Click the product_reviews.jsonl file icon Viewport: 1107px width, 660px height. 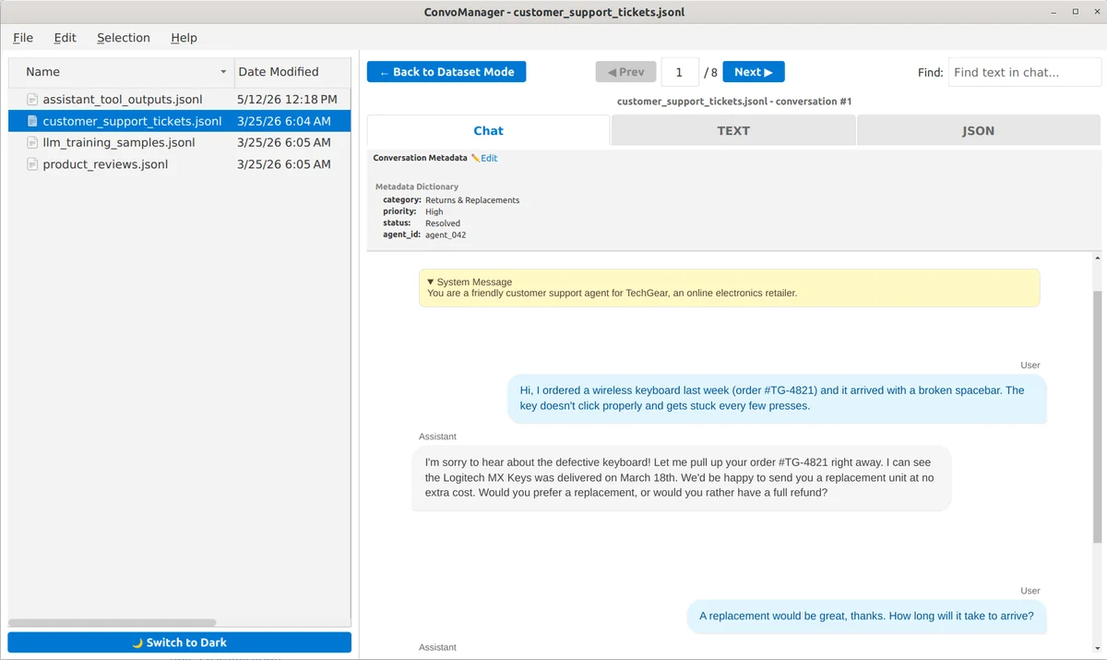(x=33, y=164)
